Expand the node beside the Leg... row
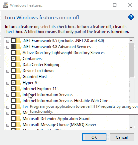 coord(8,107)
